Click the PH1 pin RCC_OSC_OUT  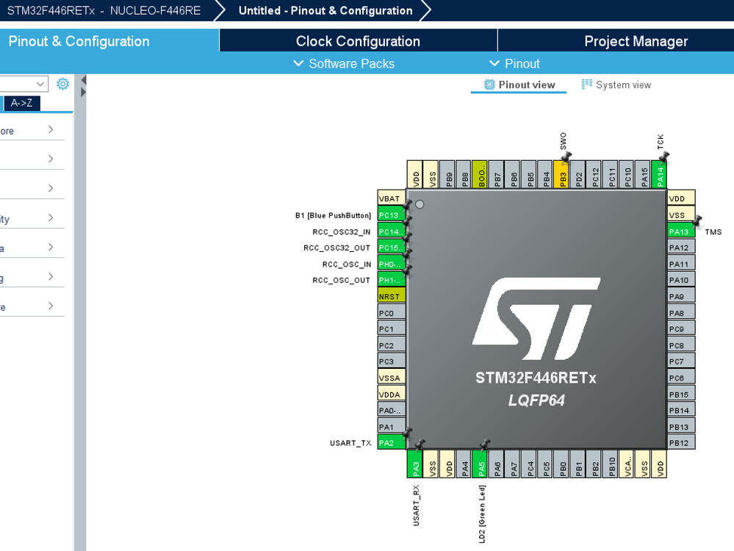point(392,280)
